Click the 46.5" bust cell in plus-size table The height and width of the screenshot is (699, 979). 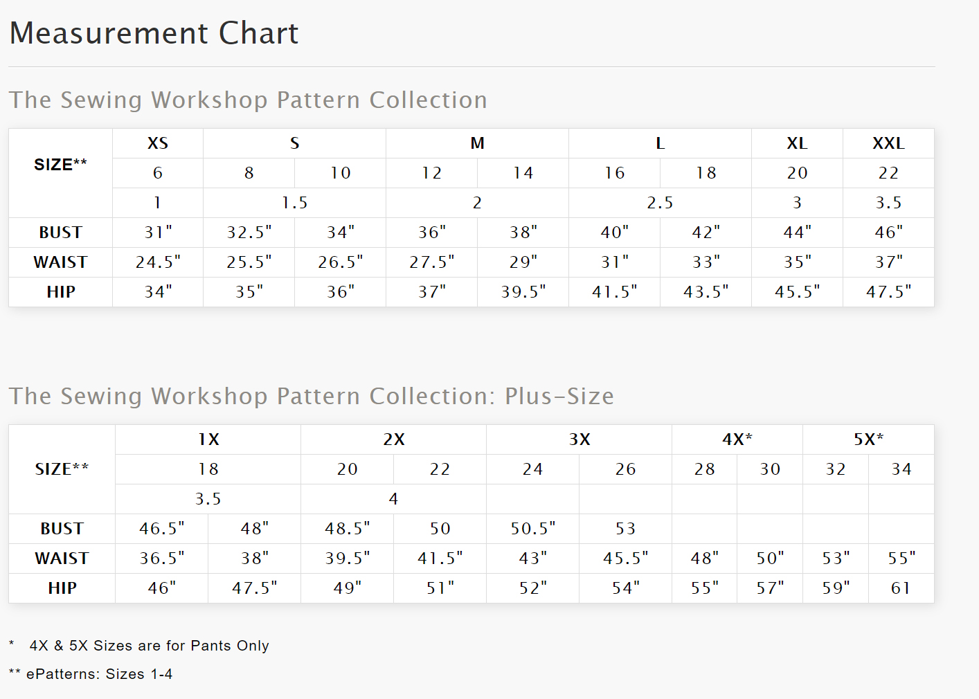162,529
